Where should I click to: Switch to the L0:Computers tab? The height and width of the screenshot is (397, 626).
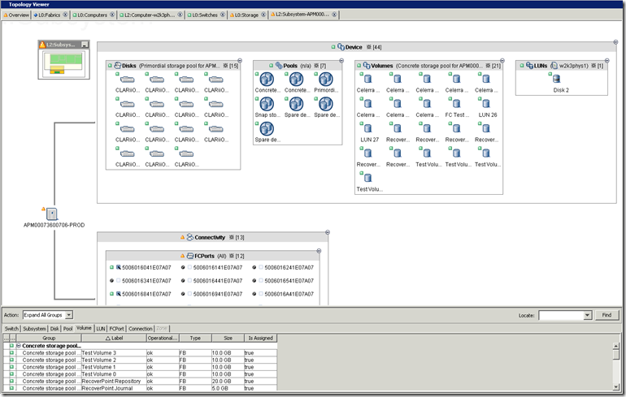(90, 15)
